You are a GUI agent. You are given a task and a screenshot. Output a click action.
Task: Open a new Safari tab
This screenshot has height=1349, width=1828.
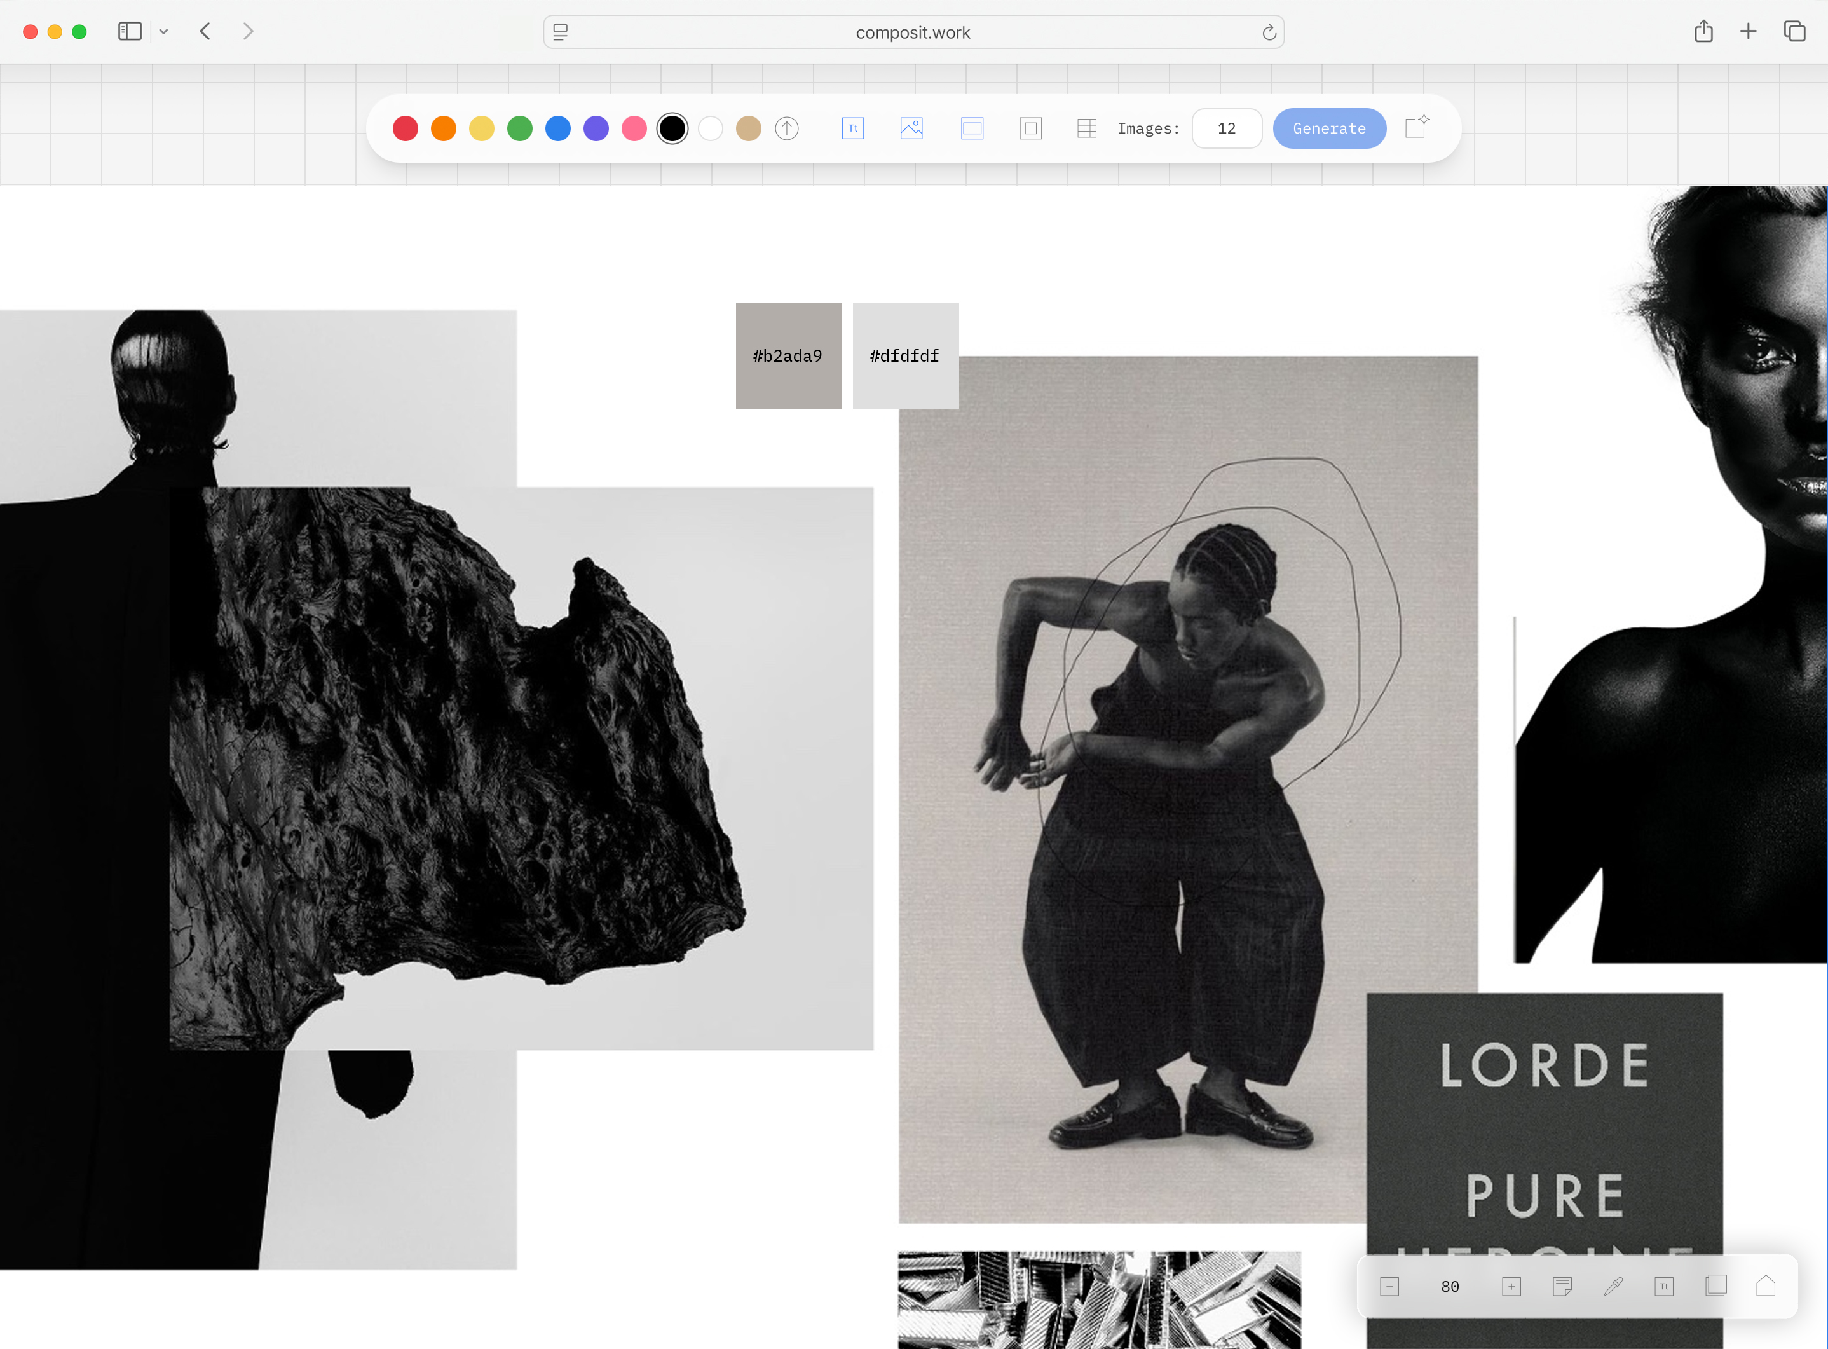pos(1748,31)
